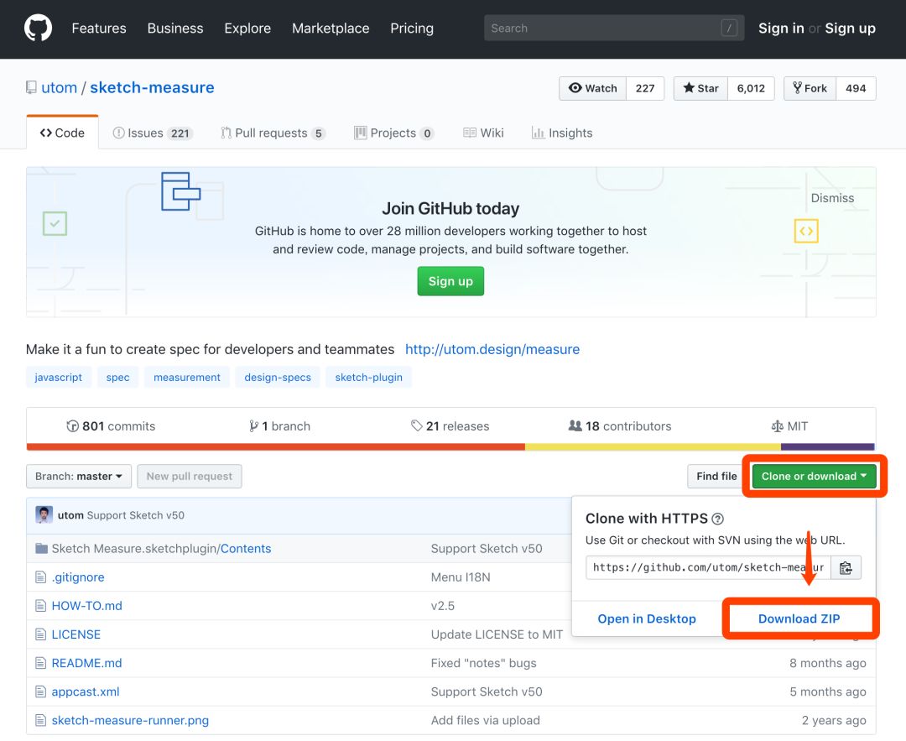906x741 pixels.
Task: Click the slash shortcut icon in search box
Action: 729,28
